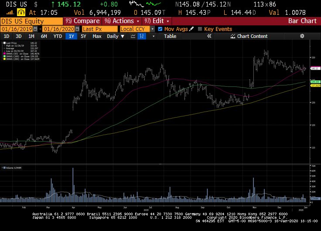This screenshot has width=321, height=231.
Task: Open chart style options dropdown arrow
Action: pyautogui.click(x=154, y=36)
